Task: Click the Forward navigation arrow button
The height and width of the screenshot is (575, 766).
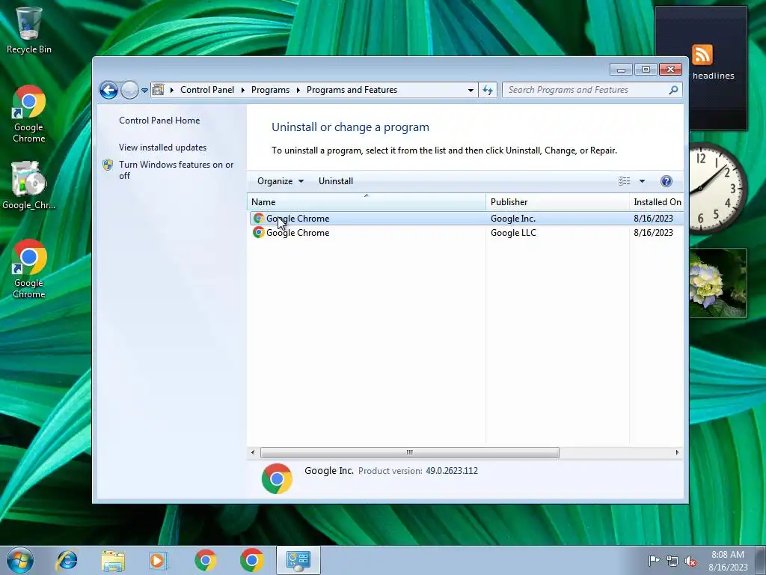Action: (x=129, y=90)
